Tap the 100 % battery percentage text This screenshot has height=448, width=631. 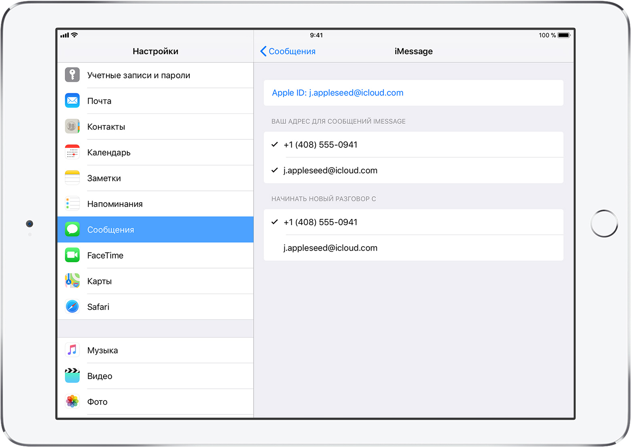pos(547,35)
